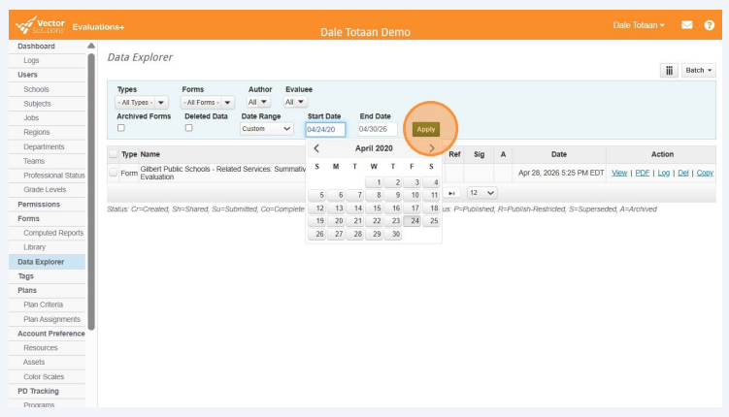The height and width of the screenshot is (417, 729).
Task: Pick April 15 in the calendar
Action: (x=375, y=208)
